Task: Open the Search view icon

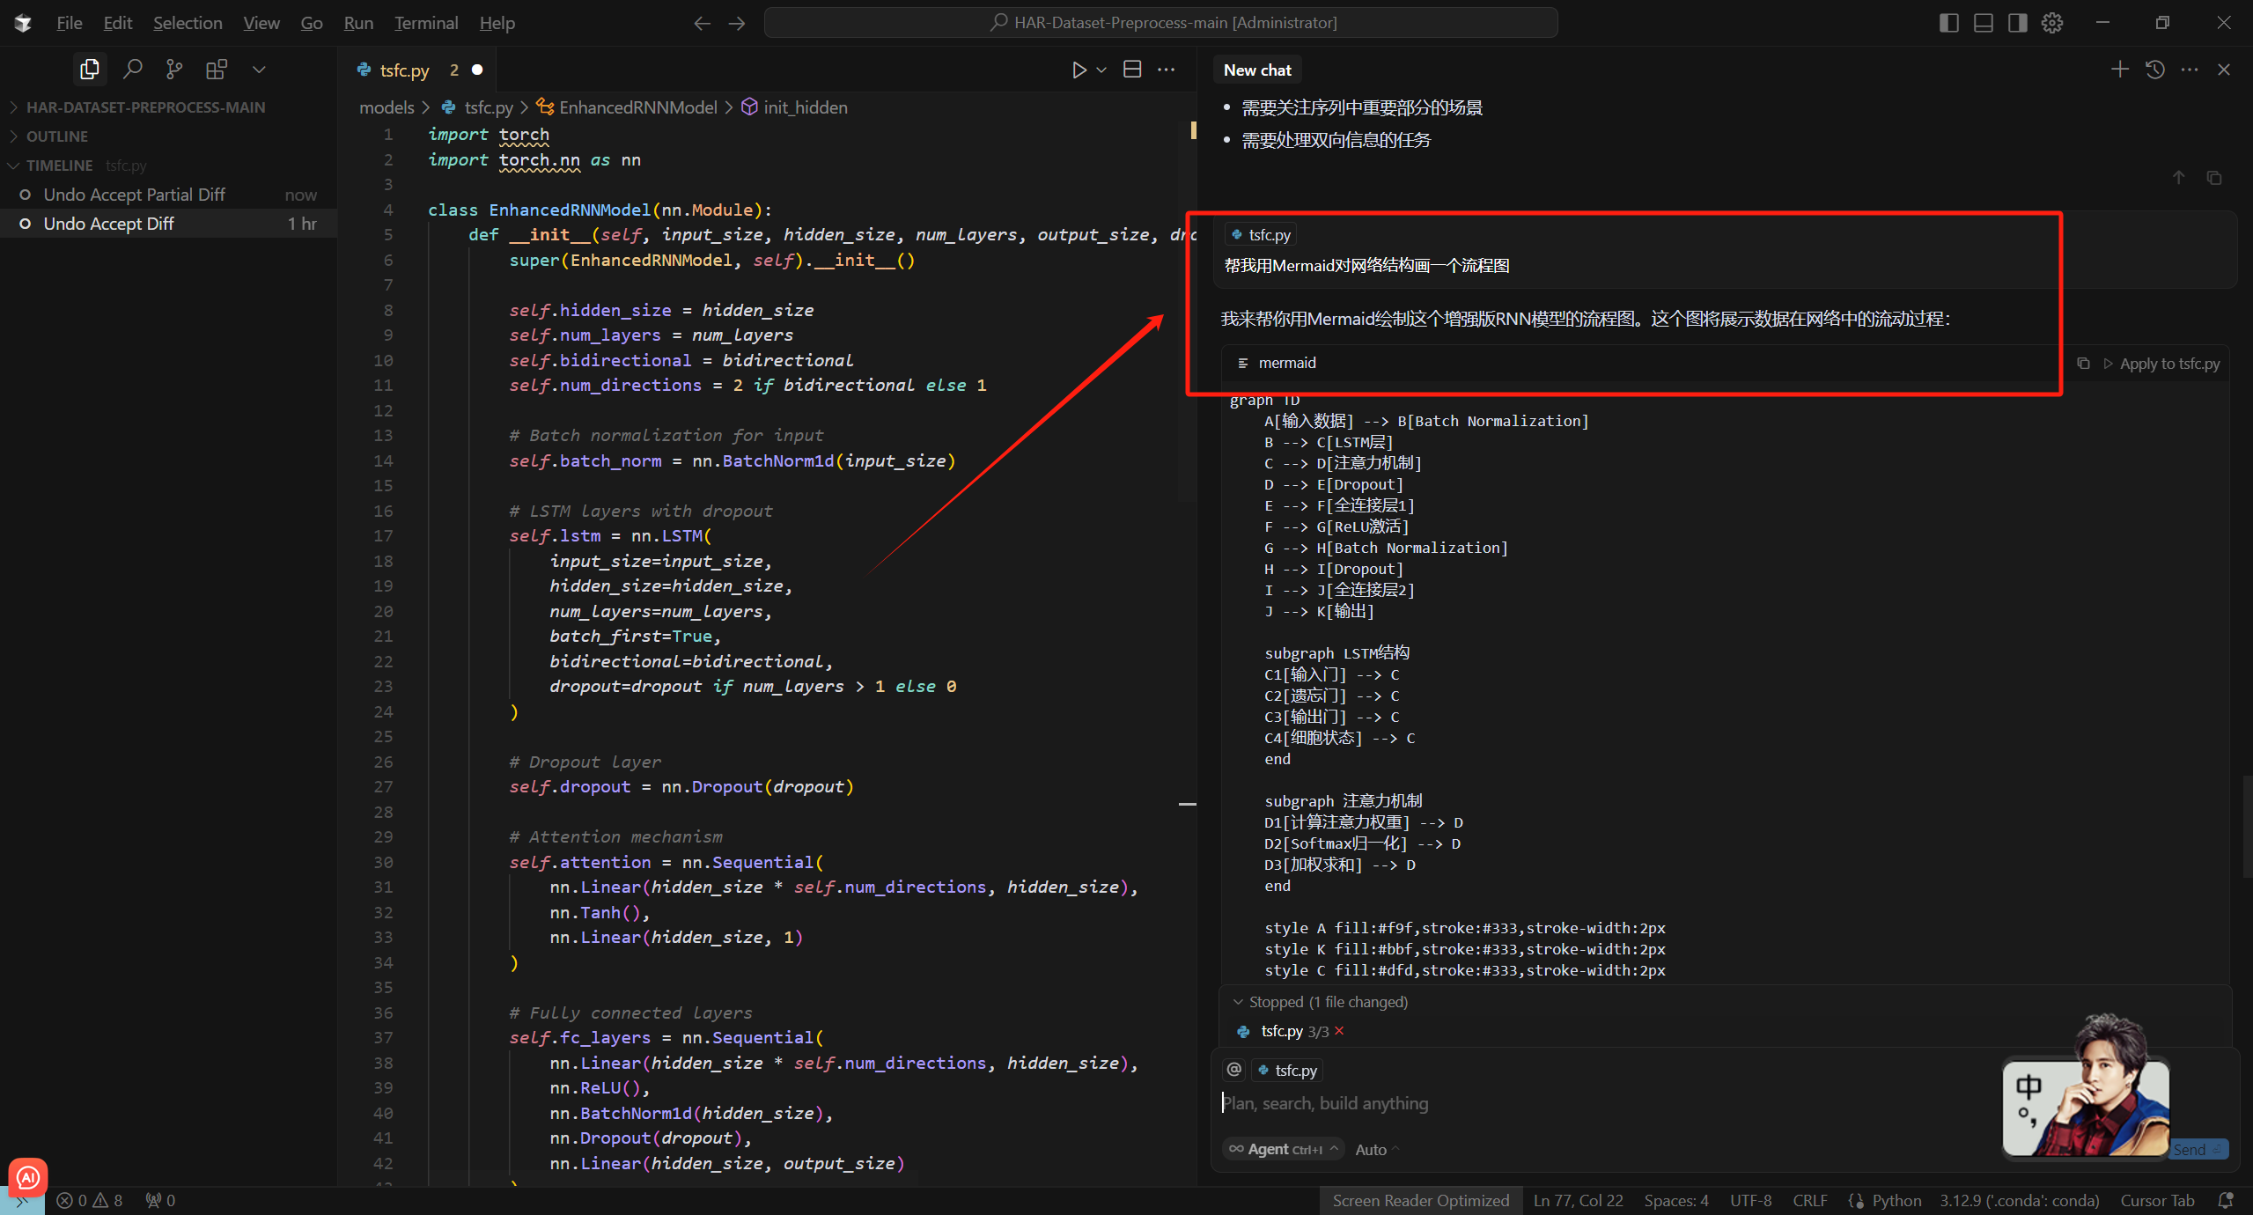Action: point(133,69)
